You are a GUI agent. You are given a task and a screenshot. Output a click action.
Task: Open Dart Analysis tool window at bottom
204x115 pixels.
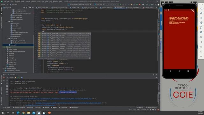tap(74, 108)
